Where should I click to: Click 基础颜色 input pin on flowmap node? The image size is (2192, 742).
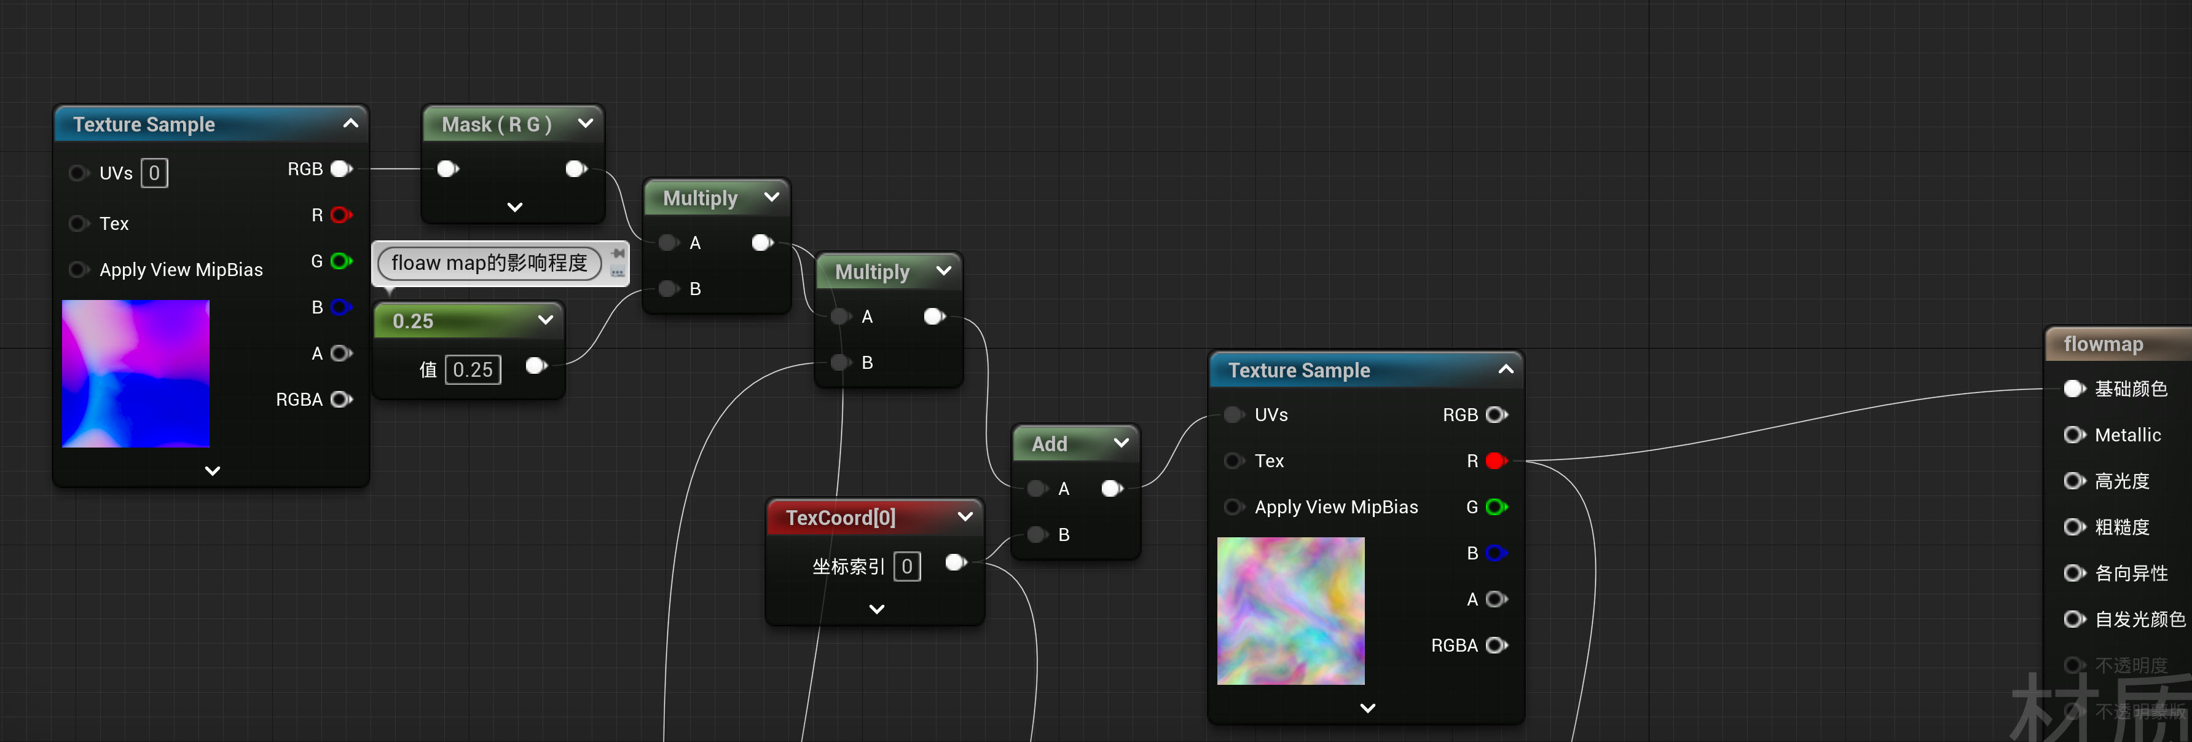coord(2075,389)
